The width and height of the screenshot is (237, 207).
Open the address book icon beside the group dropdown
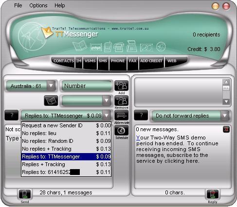pos(51,101)
